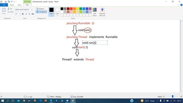Click the Paint taskbar icon
Image resolution: width=183 pixels, height=103 pixels.
coord(73,101)
